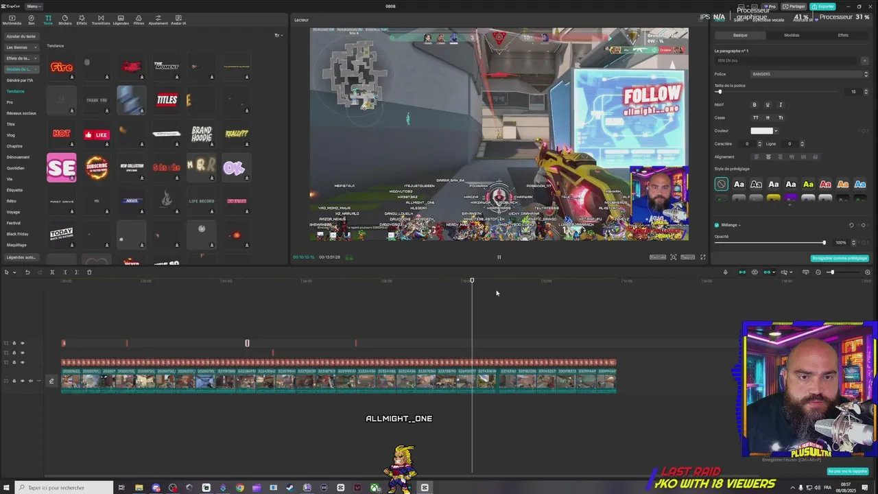Align text to the left
This screenshot has width=878, height=494.
[757, 157]
